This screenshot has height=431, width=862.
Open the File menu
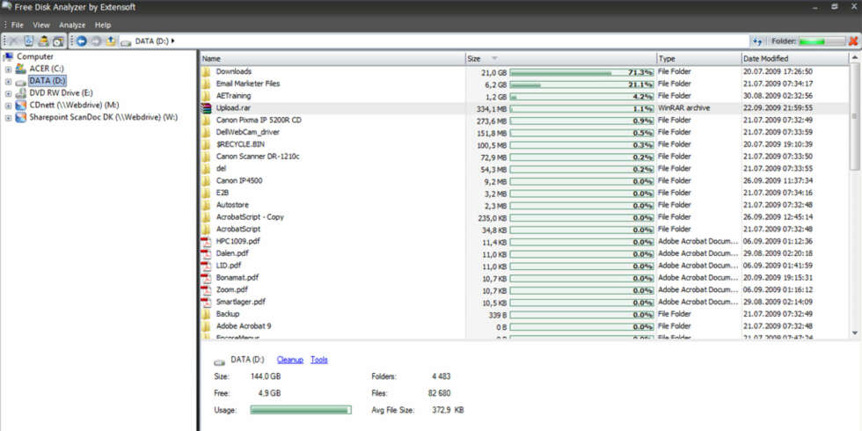tap(17, 25)
